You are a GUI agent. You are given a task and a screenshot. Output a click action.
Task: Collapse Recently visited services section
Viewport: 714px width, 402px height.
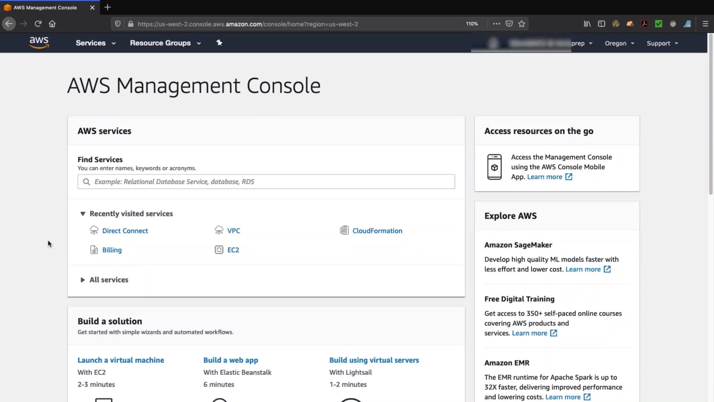pyautogui.click(x=83, y=214)
